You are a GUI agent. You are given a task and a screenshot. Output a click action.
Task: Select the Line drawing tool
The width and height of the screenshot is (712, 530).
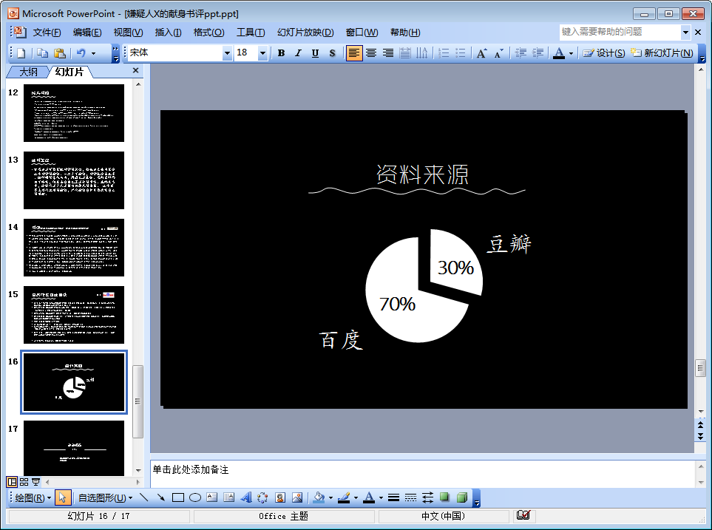144,497
